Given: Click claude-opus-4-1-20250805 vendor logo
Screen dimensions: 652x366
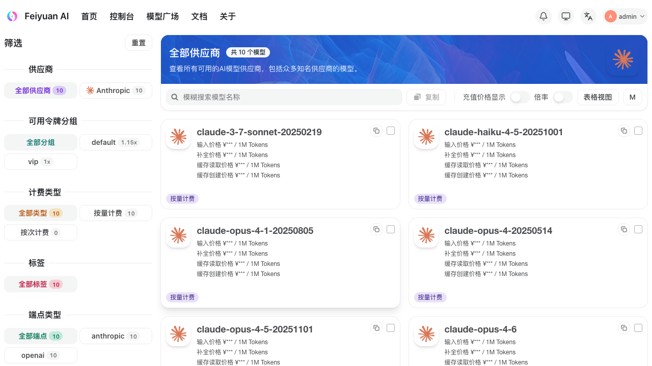Looking at the screenshot, I should tap(178, 235).
